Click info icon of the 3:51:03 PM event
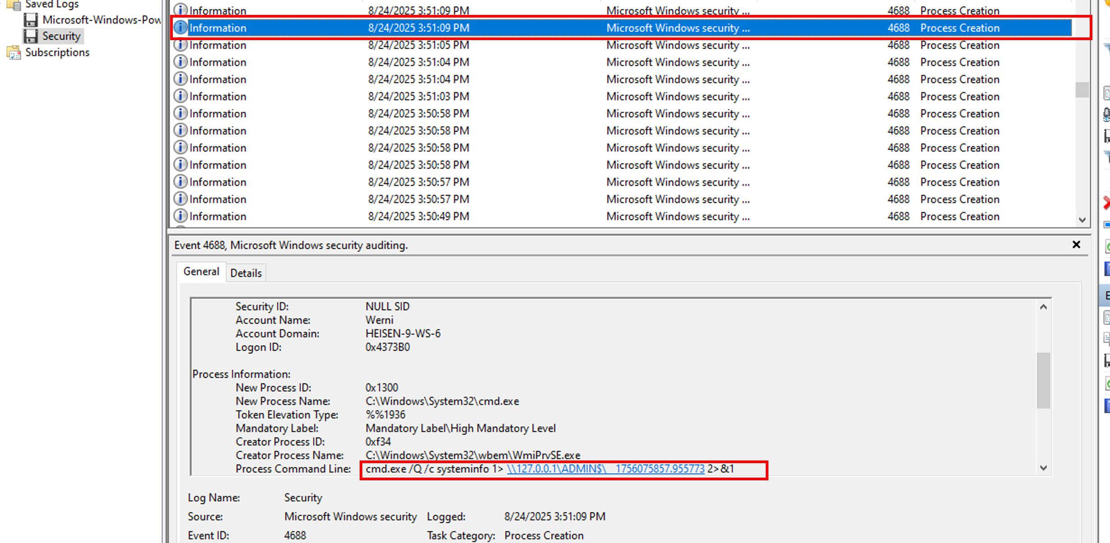The width and height of the screenshot is (1110, 543). [x=180, y=97]
